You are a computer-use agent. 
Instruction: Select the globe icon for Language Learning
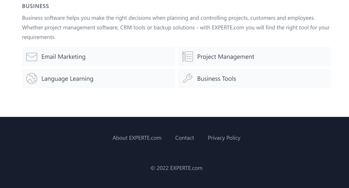[31, 79]
